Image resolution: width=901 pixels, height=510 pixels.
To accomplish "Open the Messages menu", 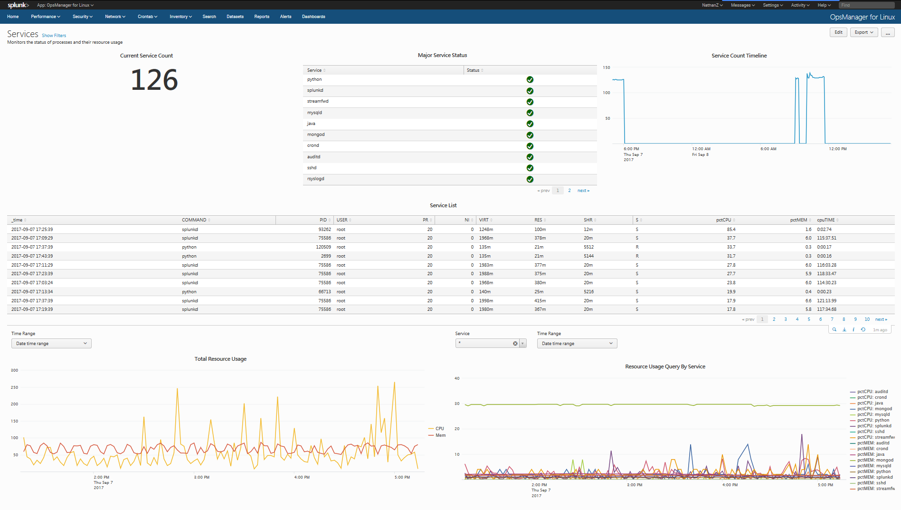I will [x=743, y=5].
